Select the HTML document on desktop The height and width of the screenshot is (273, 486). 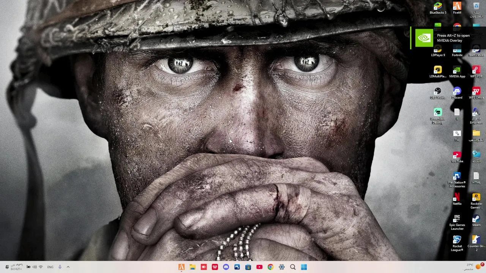click(476, 178)
